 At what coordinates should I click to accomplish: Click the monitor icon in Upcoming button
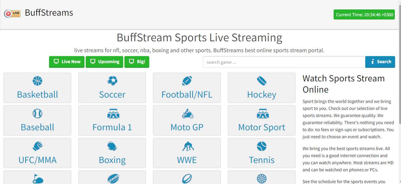93,62
